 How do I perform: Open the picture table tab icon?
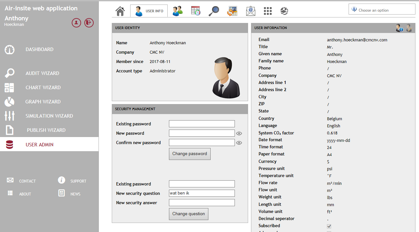coord(232,11)
